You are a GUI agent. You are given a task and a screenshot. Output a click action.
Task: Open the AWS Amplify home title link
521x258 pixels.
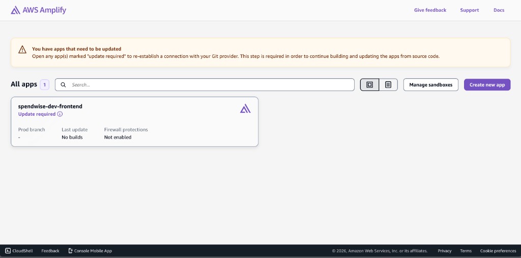pyautogui.click(x=44, y=10)
